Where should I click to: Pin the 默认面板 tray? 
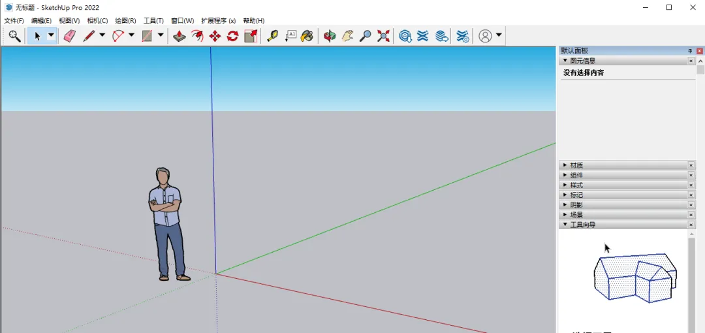point(690,51)
